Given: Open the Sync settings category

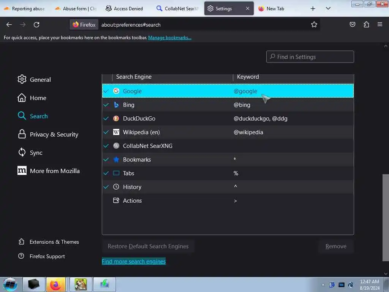Looking at the screenshot, I should 30,152.
